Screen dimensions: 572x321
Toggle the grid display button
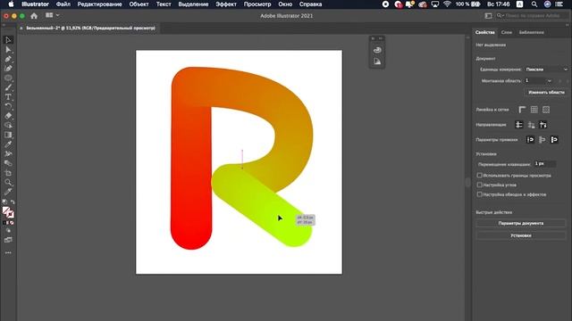[x=534, y=110]
